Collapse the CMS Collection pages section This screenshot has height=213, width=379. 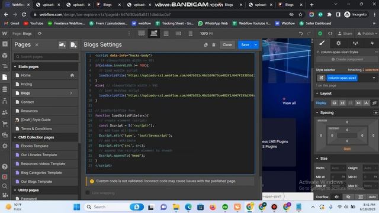point(15,137)
